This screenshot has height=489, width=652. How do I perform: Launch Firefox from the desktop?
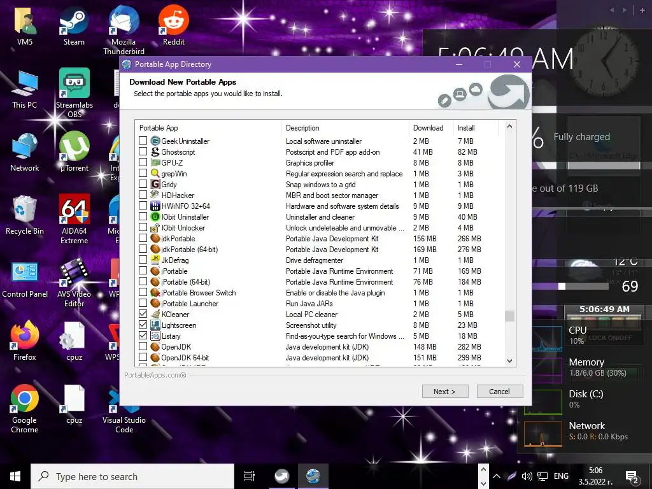(25, 341)
